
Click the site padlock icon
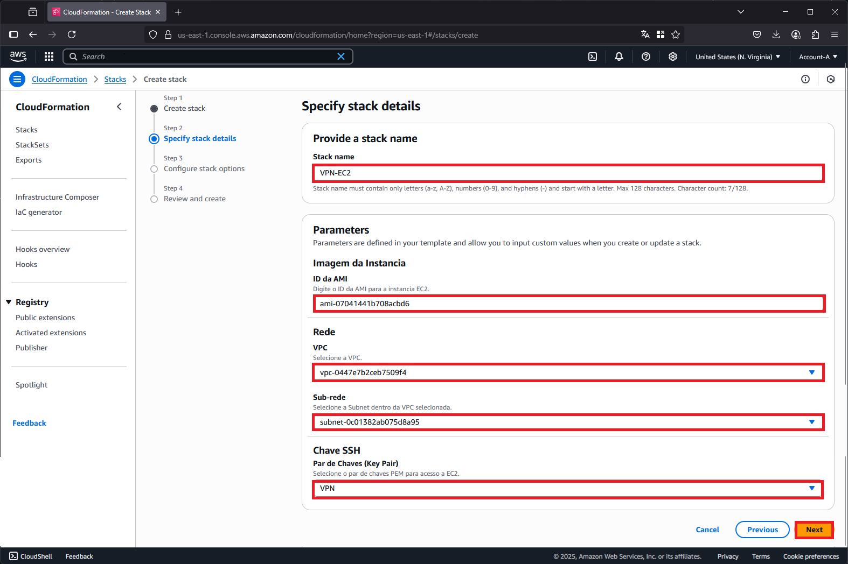pos(168,34)
